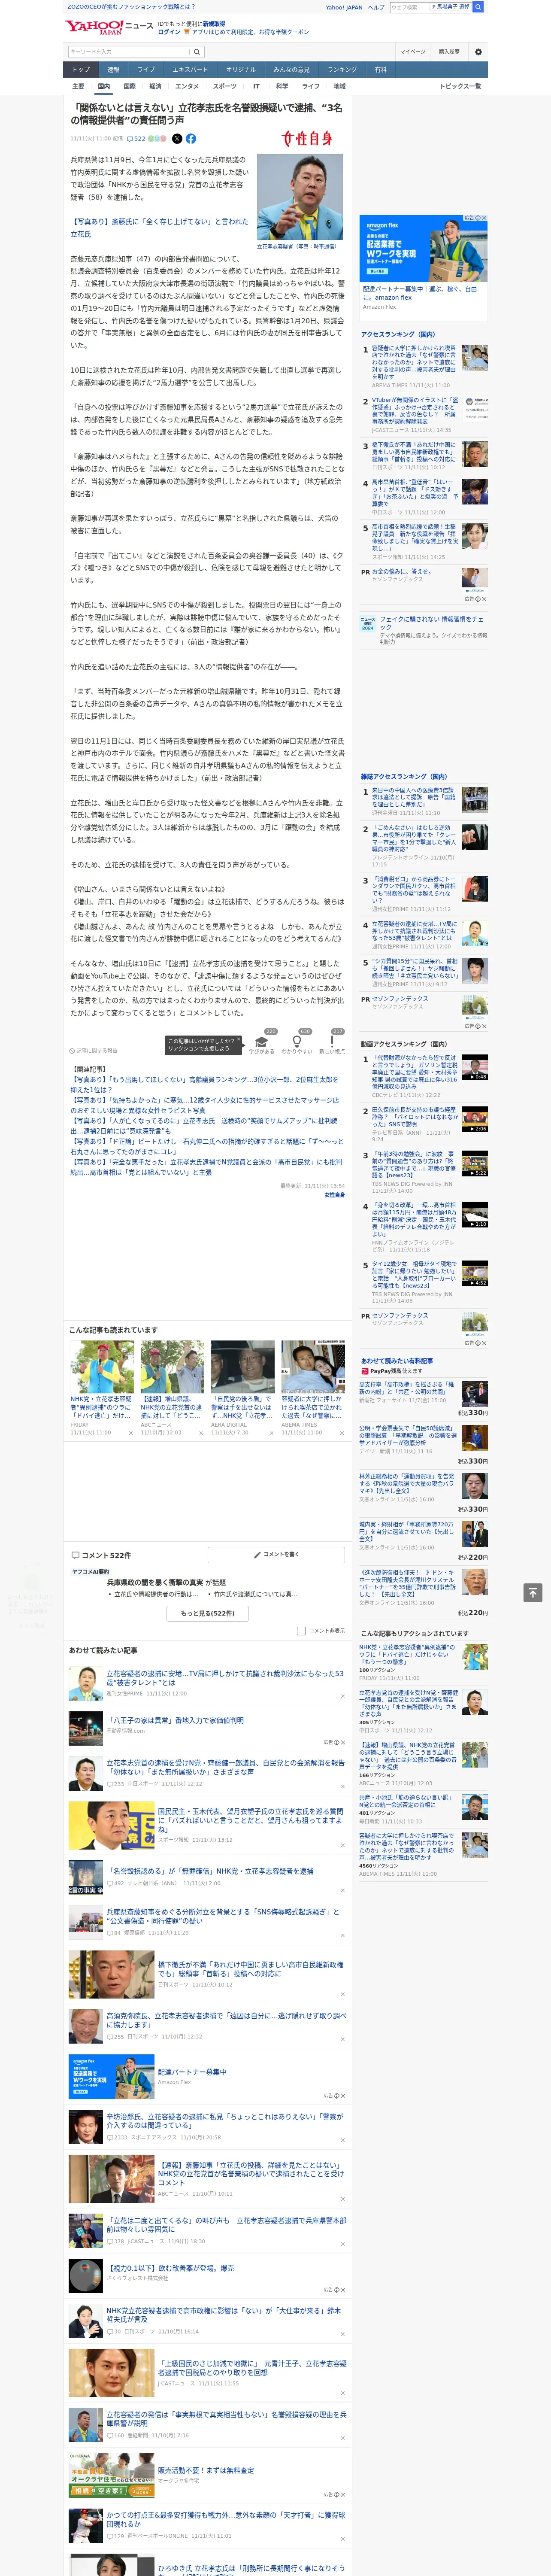Image resolution: width=551 pixels, height=2576 pixels.
Task: Select みんなの意見 tab
Action: [292, 69]
